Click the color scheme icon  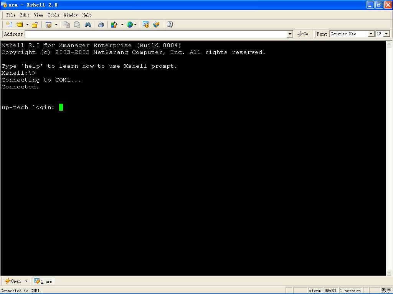click(114, 24)
